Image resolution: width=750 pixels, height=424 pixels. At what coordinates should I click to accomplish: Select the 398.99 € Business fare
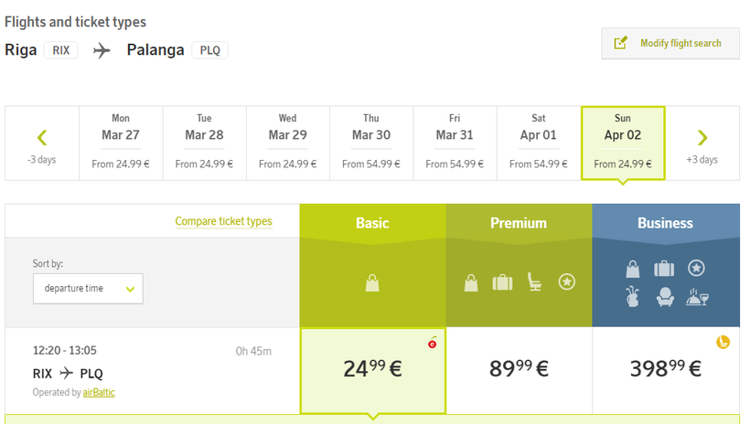(665, 369)
